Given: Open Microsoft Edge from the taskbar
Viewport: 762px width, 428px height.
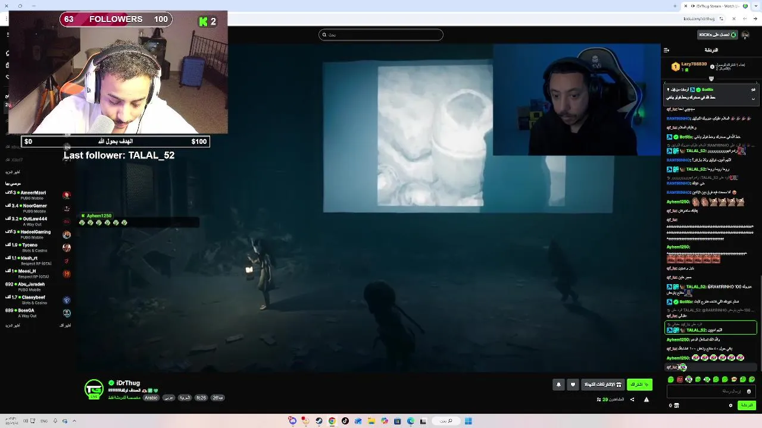Looking at the screenshot, I should [411, 421].
